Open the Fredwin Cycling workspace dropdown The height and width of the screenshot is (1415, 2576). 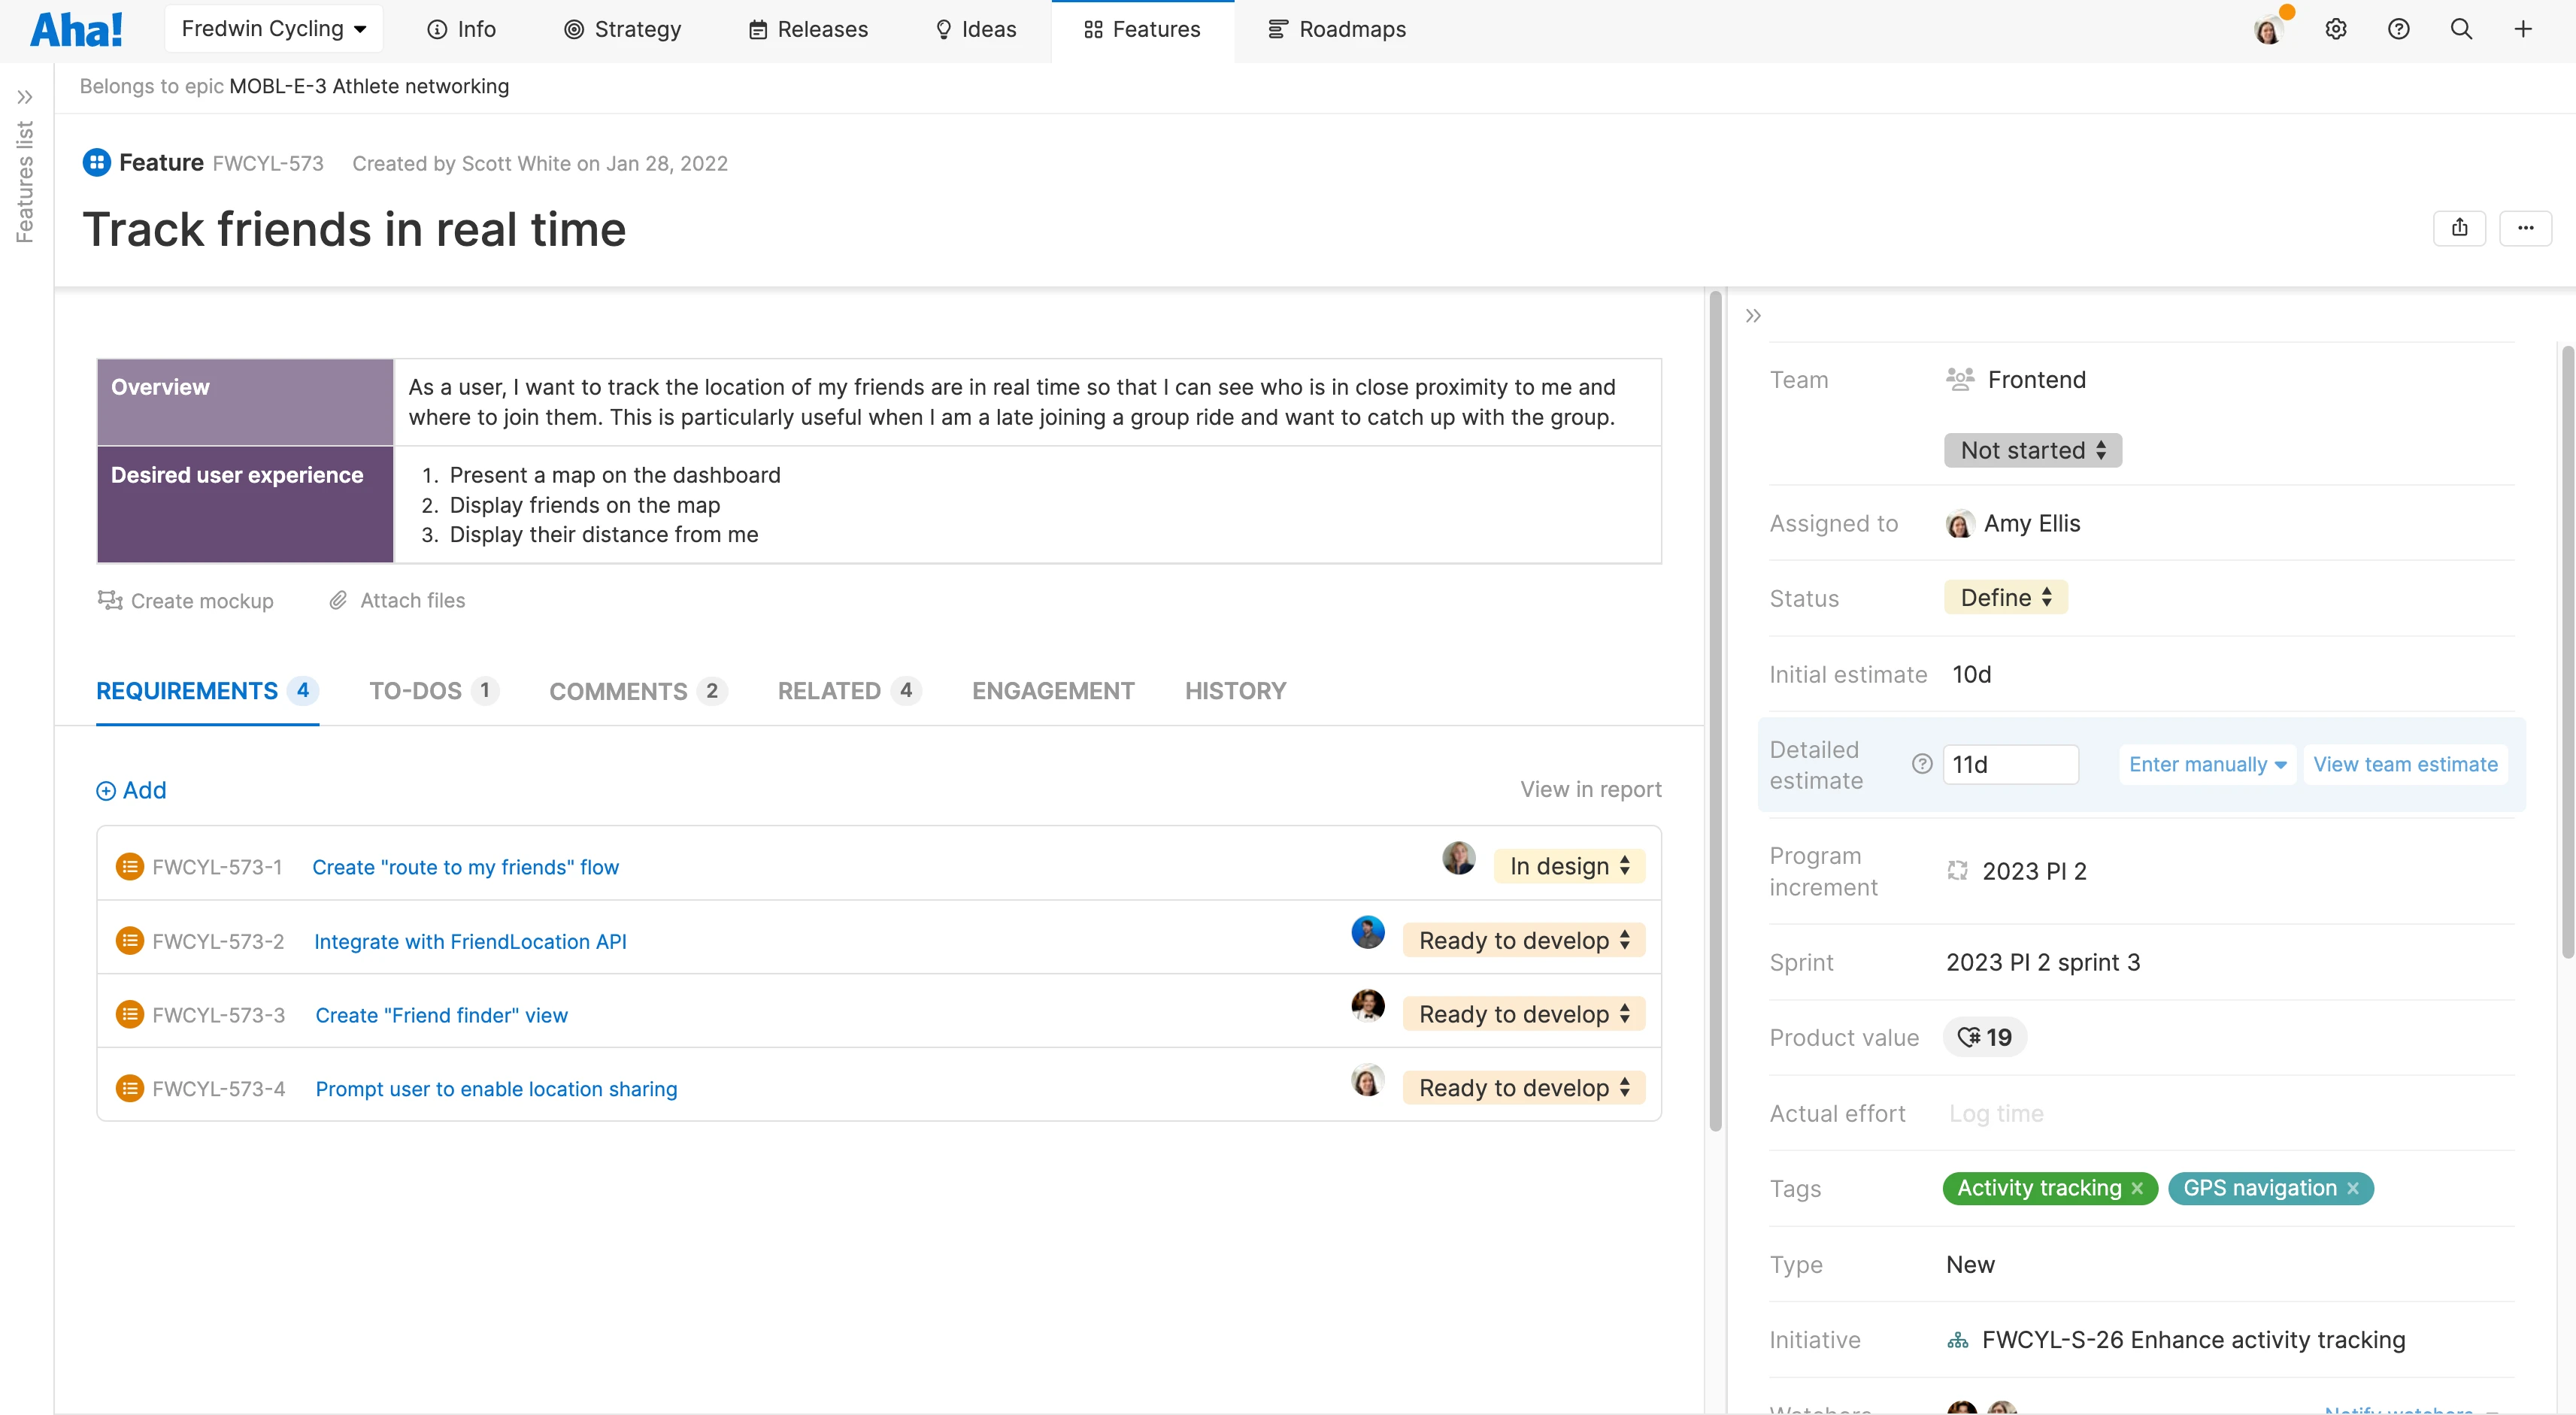pos(273,29)
